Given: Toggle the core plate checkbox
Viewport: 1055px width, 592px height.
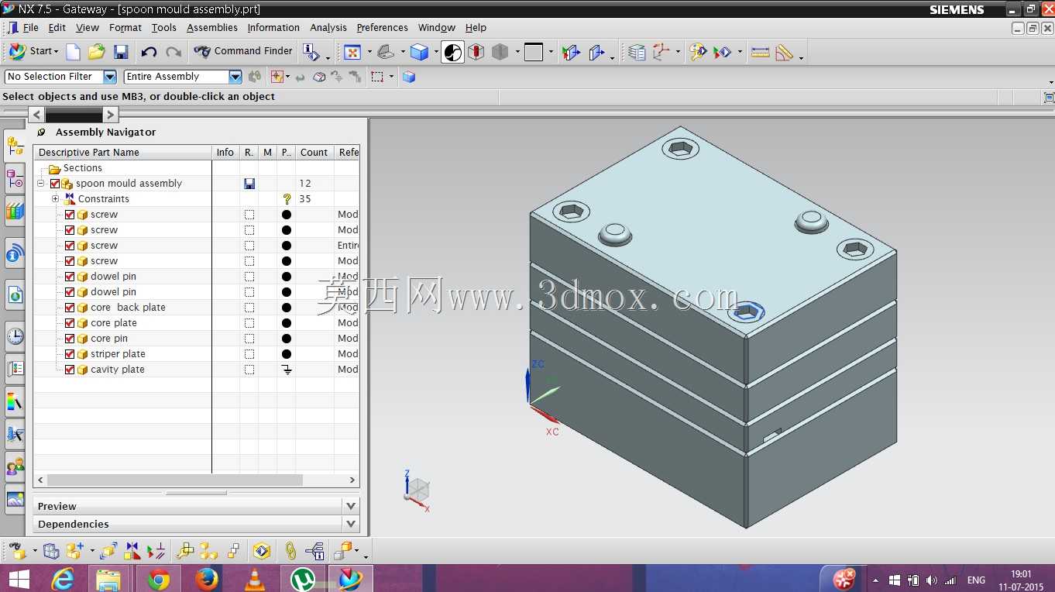Looking at the screenshot, I should click(70, 323).
